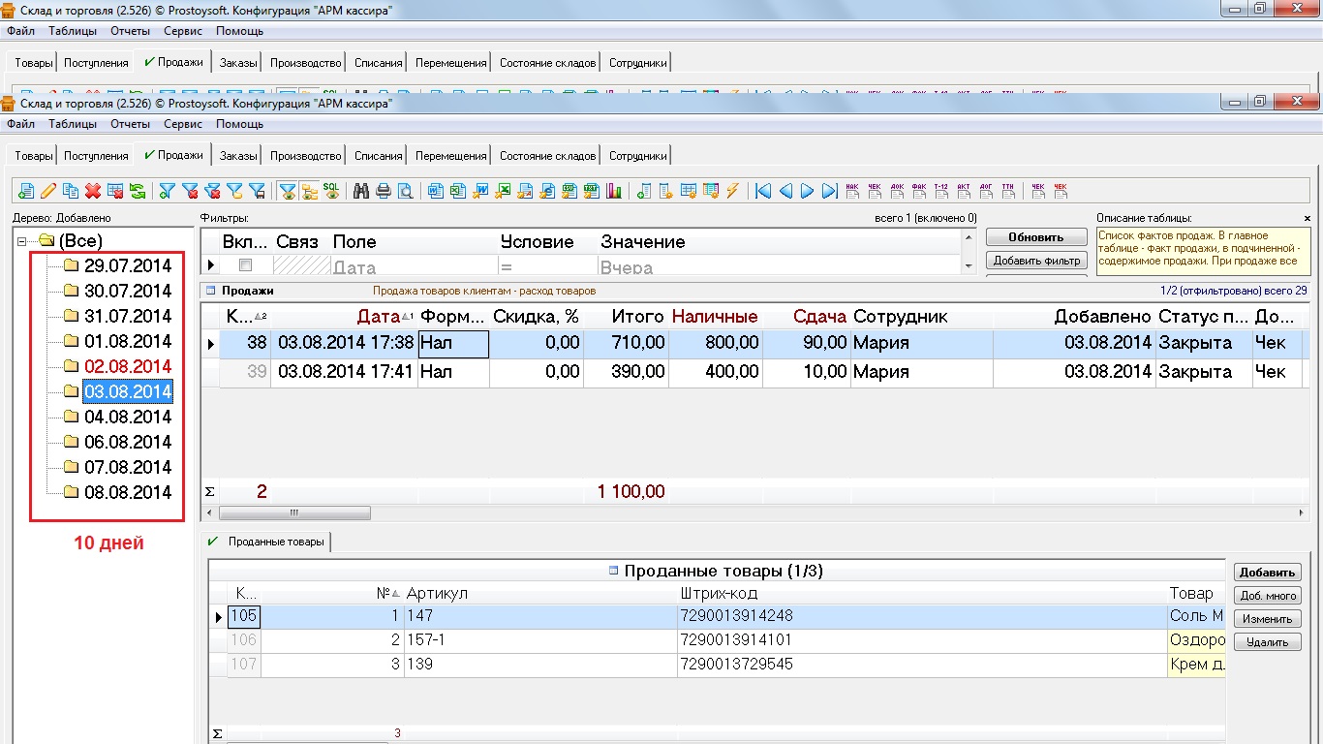The width and height of the screenshot is (1323, 744).
Task: Click the save filter funnel icon with diskette
Action: (x=257, y=191)
